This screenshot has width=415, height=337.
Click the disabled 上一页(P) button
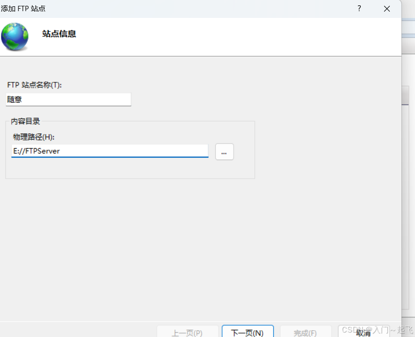click(187, 332)
